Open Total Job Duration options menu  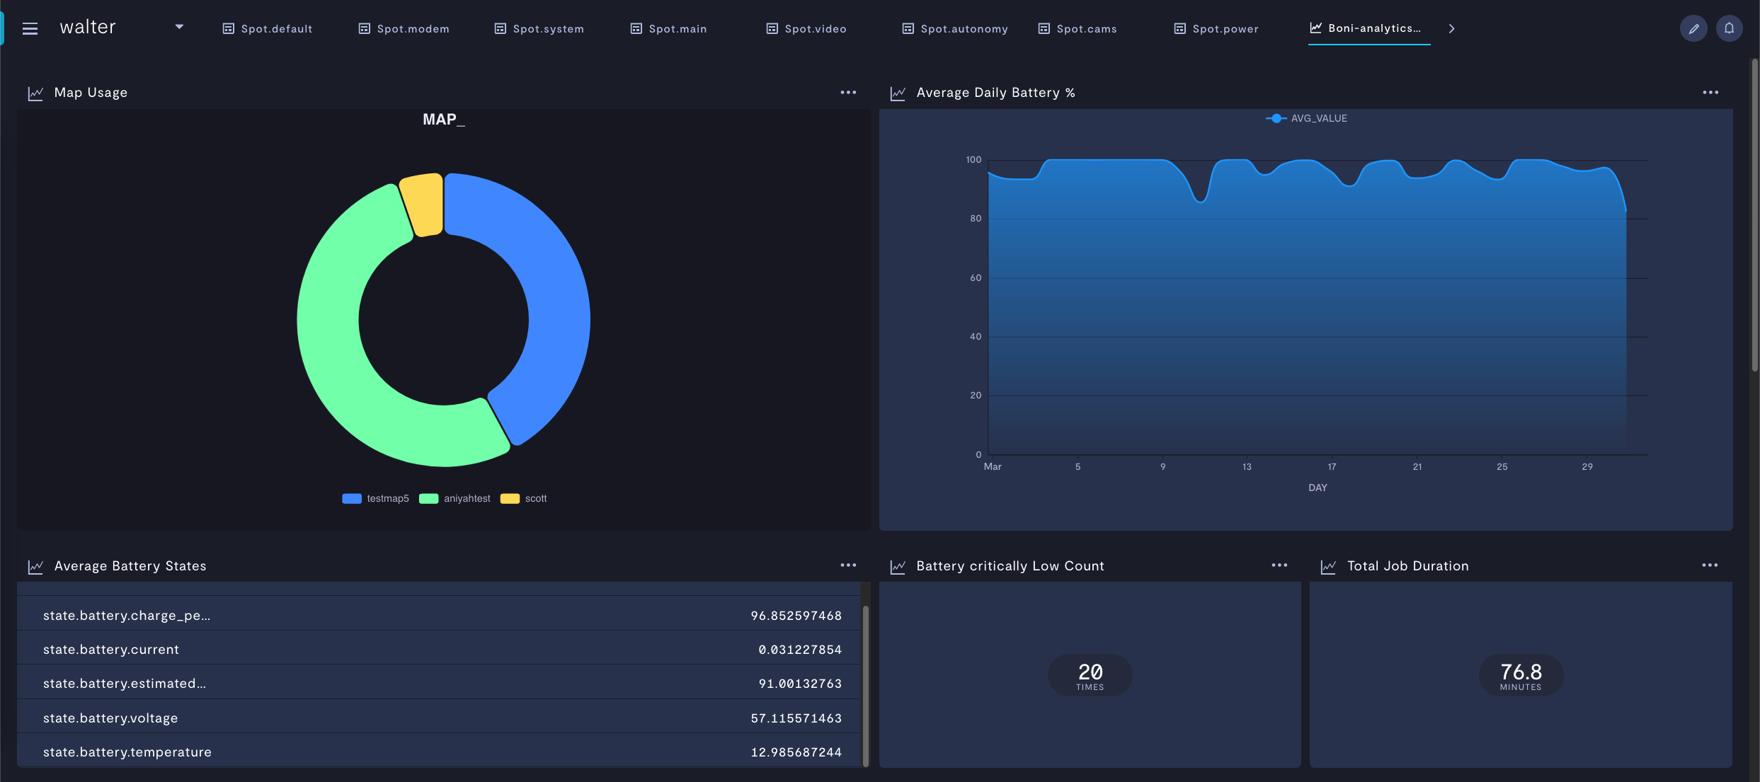[x=1709, y=565]
